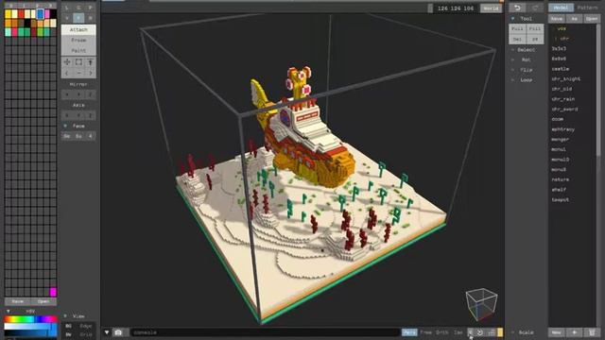The height and width of the screenshot is (340, 605).
Task: Collapse the HSV color panel
Action: pyautogui.click(x=9, y=311)
